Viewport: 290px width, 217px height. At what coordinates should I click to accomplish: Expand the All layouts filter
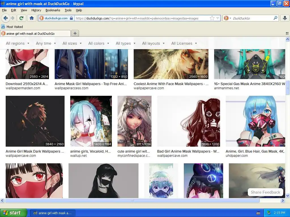153,43
